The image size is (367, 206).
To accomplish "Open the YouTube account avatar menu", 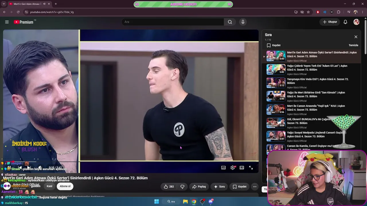I will pos(356,22).
